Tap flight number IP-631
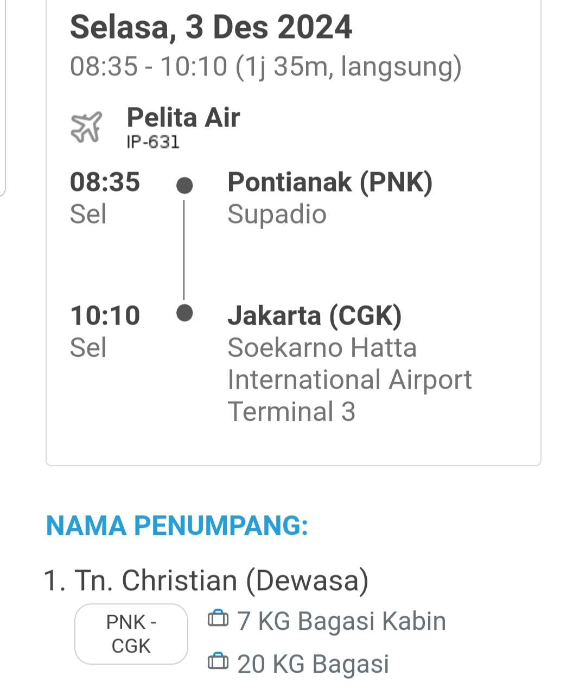This screenshot has width=586, height=695. click(x=153, y=142)
